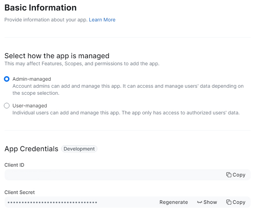This screenshot has width=258, height=220.
Task: Click the User-managed option label text
Action: 30,106
